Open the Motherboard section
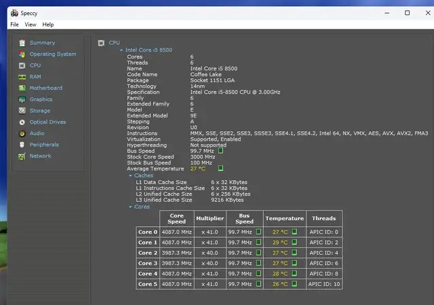Image resolution: width=434 pixels, height=305 pixels. [46, 88]
